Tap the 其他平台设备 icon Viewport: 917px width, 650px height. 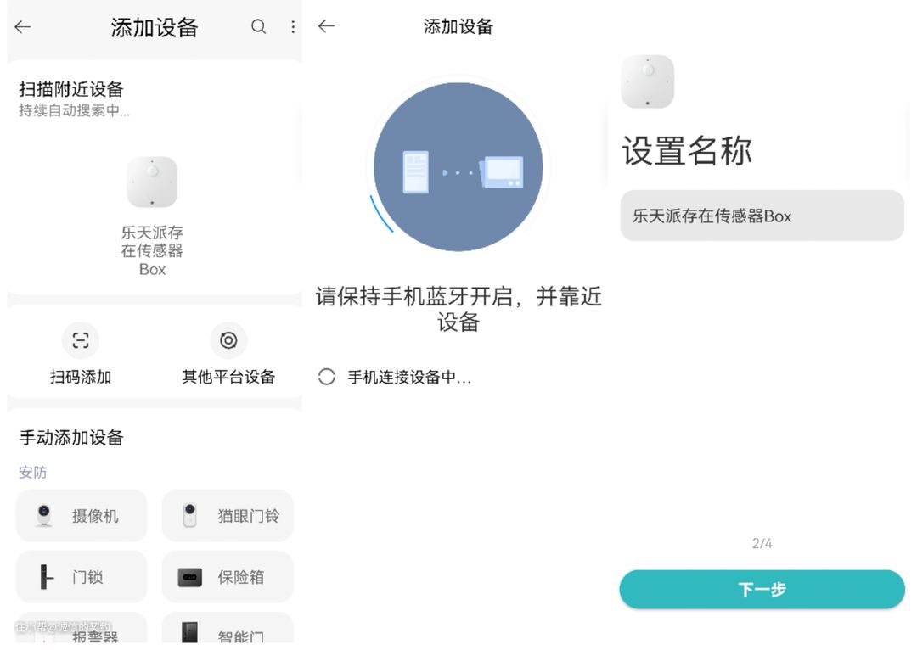(x=228, y=341)
